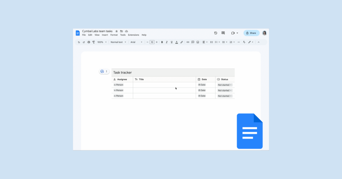
Task: Open the text color picker
Action: pyautogui.click(x=176, y=42)
